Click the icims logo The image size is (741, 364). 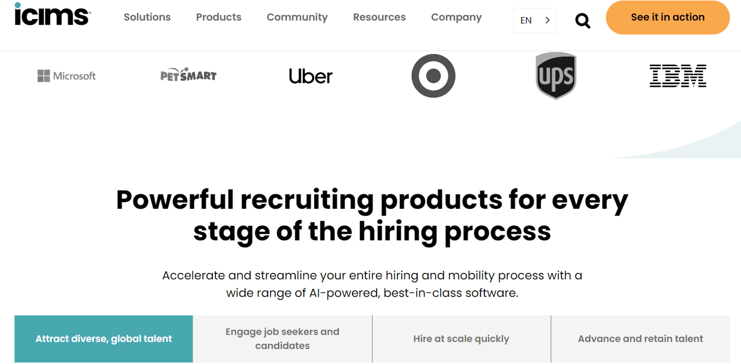point(51,16)
